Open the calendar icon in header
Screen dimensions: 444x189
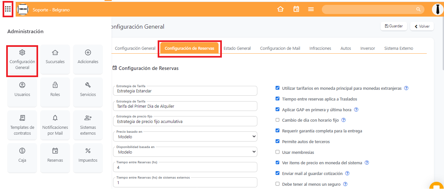coord(296,9)
